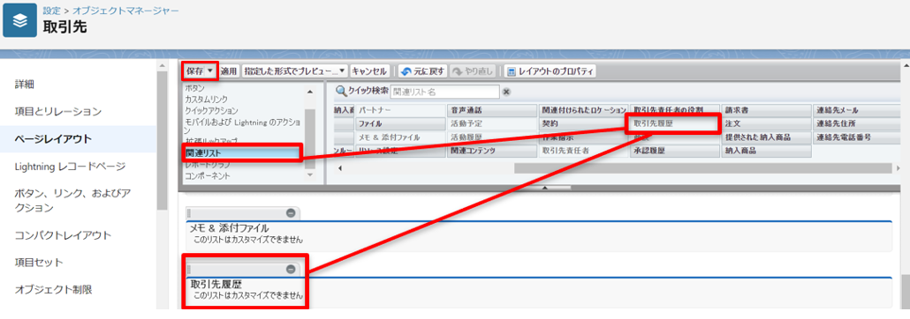Click the 取引先責任者 palette item
Image resolution: width=910 pixels, height=319 pixels.
[x=583, y=151]
